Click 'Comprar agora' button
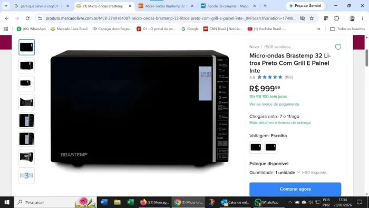The image size is (369, 208). click(295, 189)
